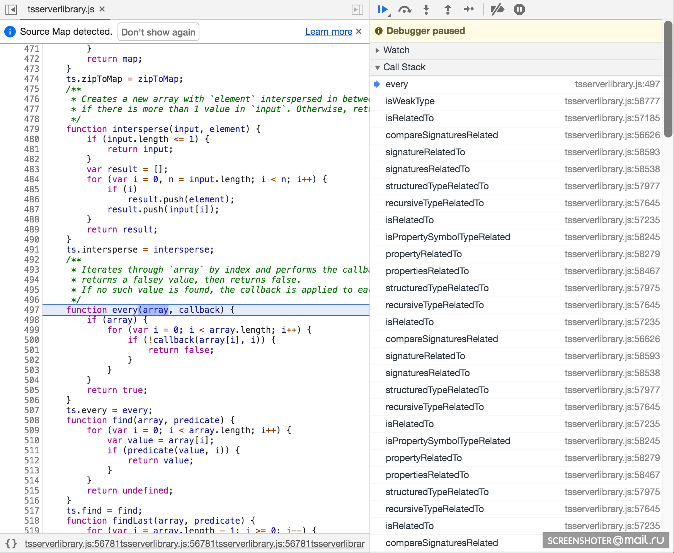Resume script execution with the play icon
Viewport: 674px width, 553px height.
tap(383, 9)
